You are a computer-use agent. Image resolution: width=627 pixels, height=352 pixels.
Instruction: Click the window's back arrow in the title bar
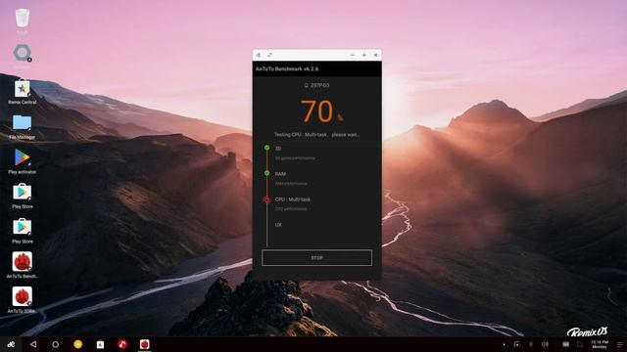coord(259,55)
